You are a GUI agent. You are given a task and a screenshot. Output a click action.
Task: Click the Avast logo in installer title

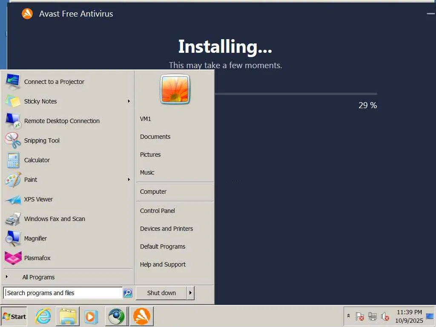pyautogui.click(x=27, y=14)
